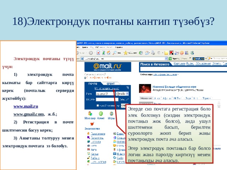Select the Картинки search tab
This screenshot has height=170, width=227.
tap(179, 63)
